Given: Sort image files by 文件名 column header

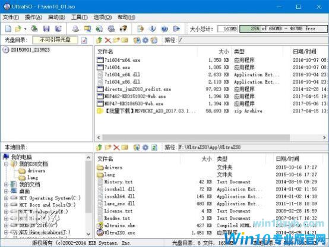Looking at the screenshot, I should click(x=105, y=52).
